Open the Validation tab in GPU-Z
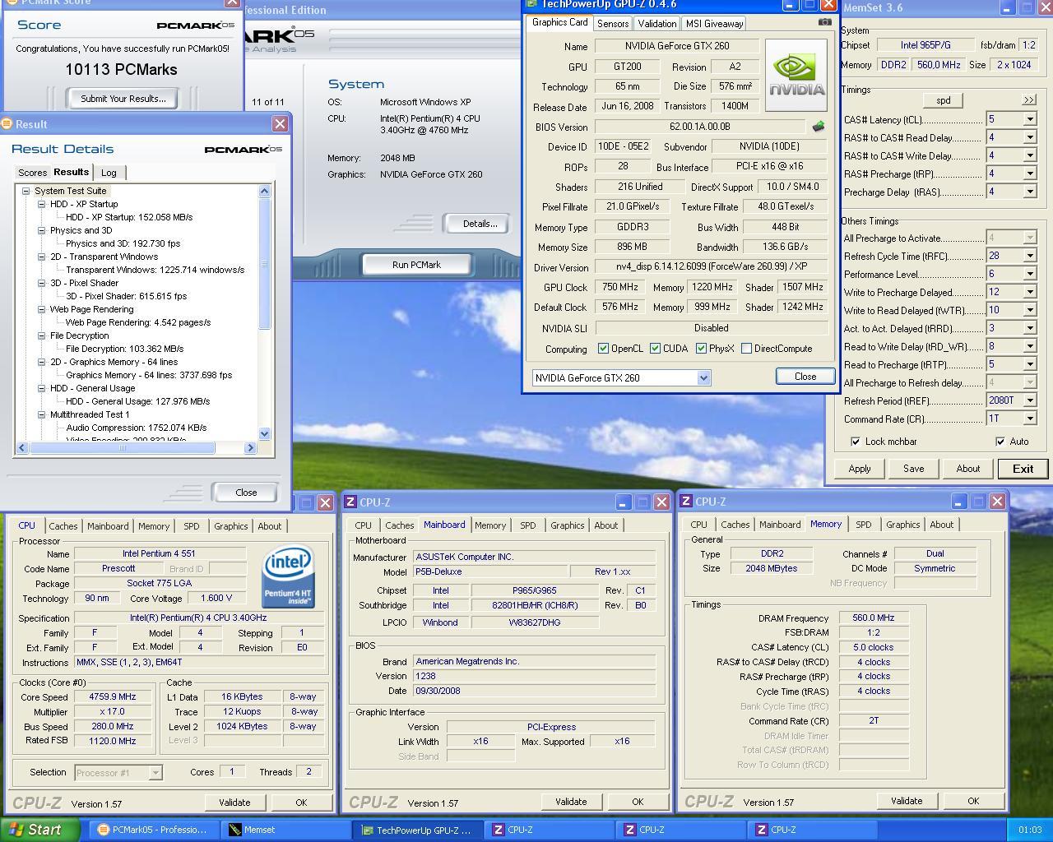 point(657,24)
